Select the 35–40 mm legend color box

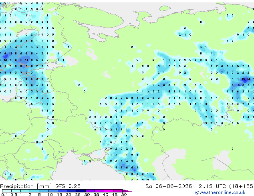coord(99,191)
